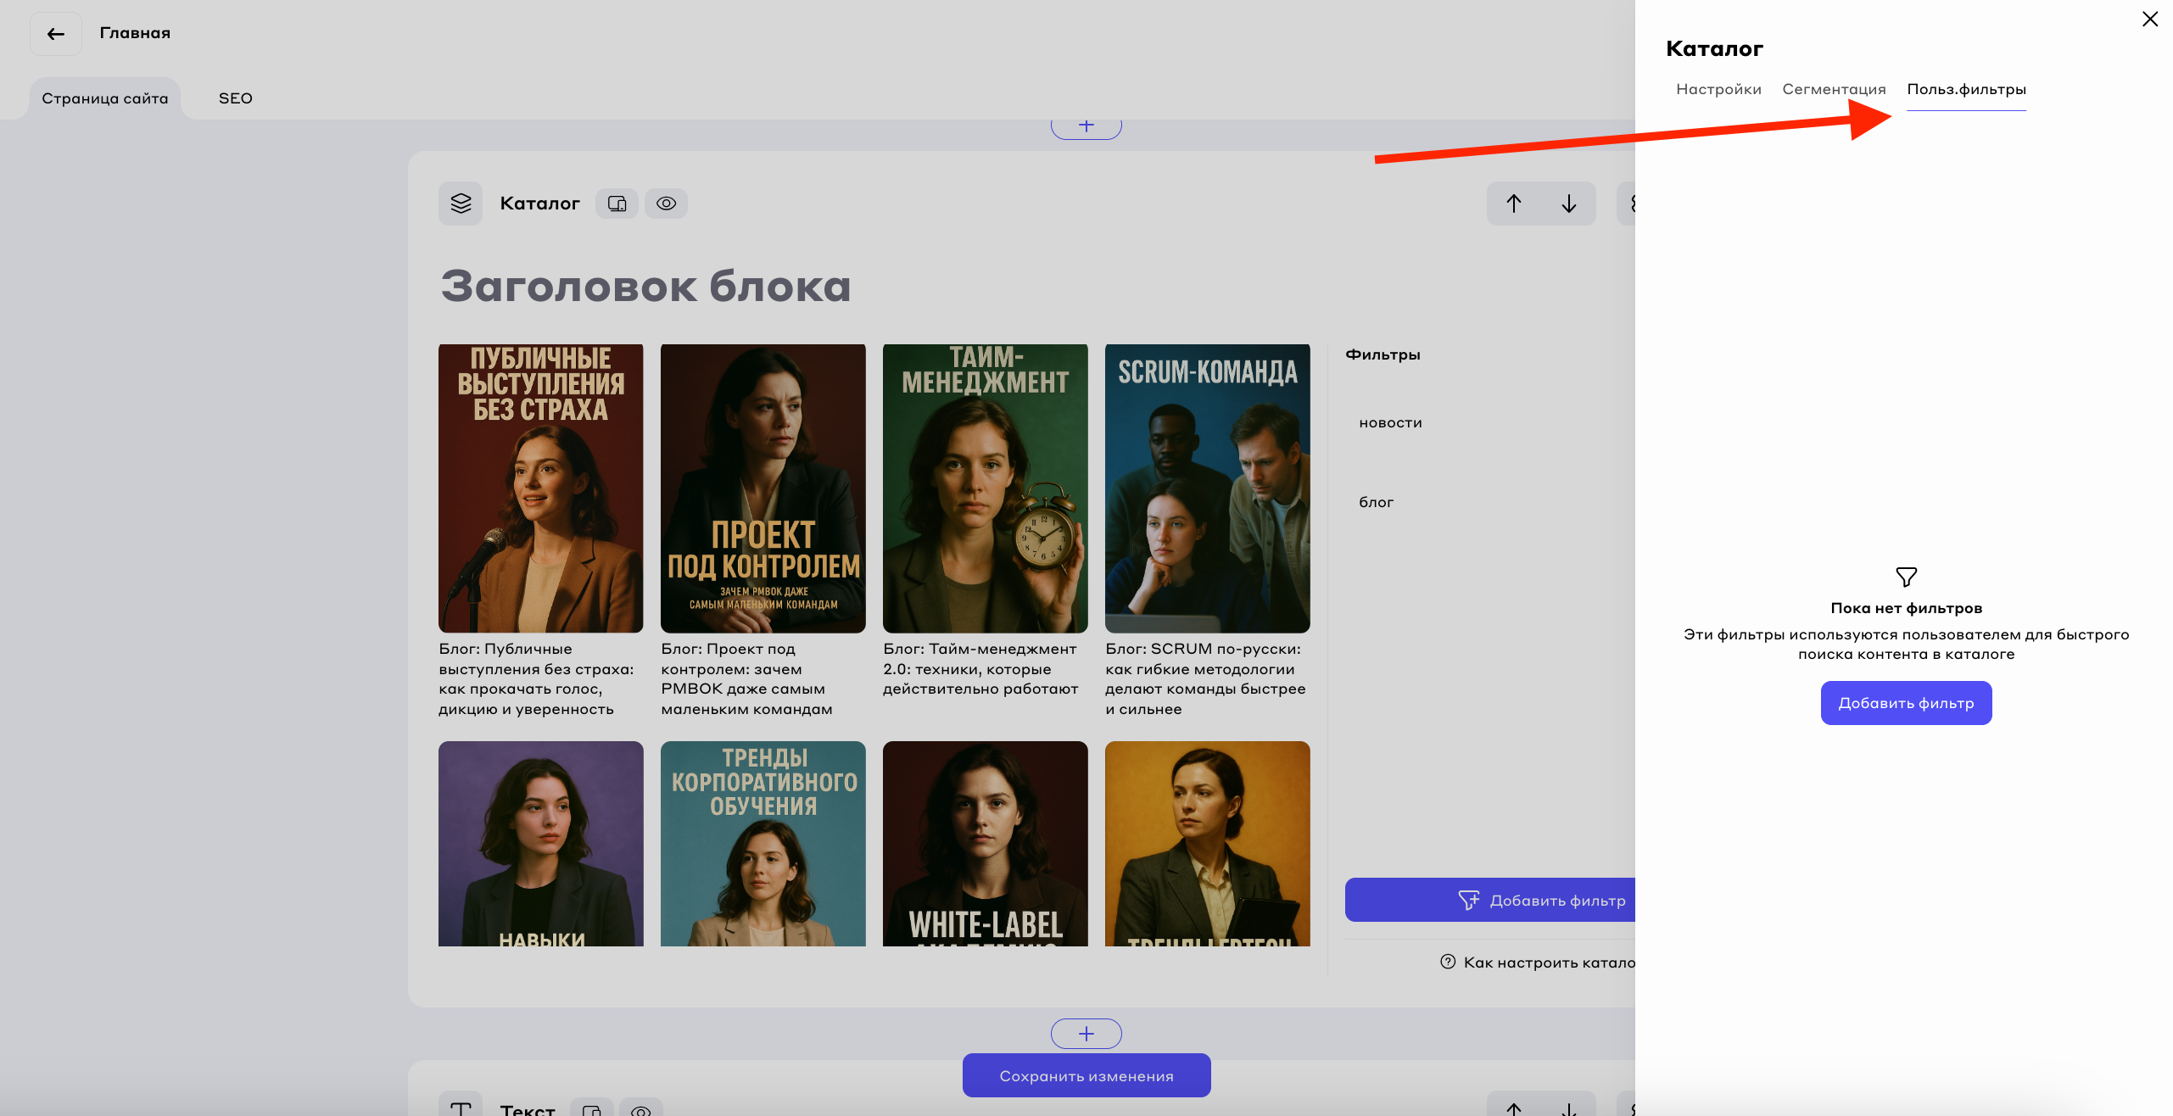This screenshot has width=2173, height=1116.
Task: Click the add-block plus button below Каталог
Action: 1086,1033
